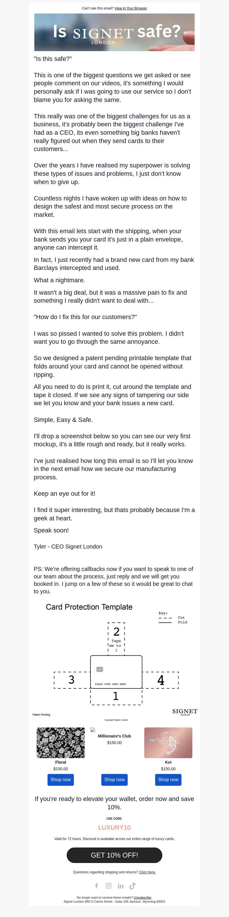Viewport: 229px width, 917px height.
Task: Open View in Your Browser link
Action: 131,8
